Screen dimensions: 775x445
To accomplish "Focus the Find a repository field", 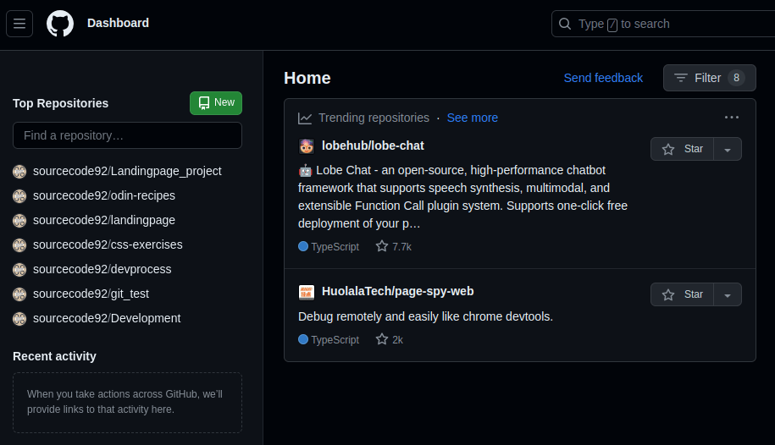I will tap(128, 135).
